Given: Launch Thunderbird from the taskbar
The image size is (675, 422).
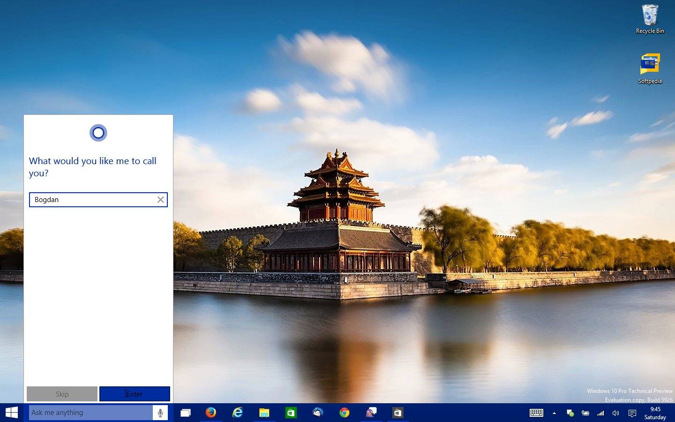Looking at the screenshot, I should pyautogui.click(x=318, y=413).
